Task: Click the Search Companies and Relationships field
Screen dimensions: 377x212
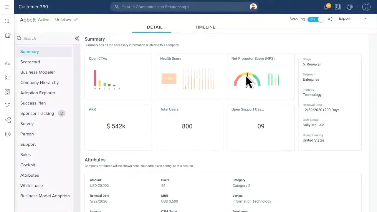Action: [x=177, y=7]
